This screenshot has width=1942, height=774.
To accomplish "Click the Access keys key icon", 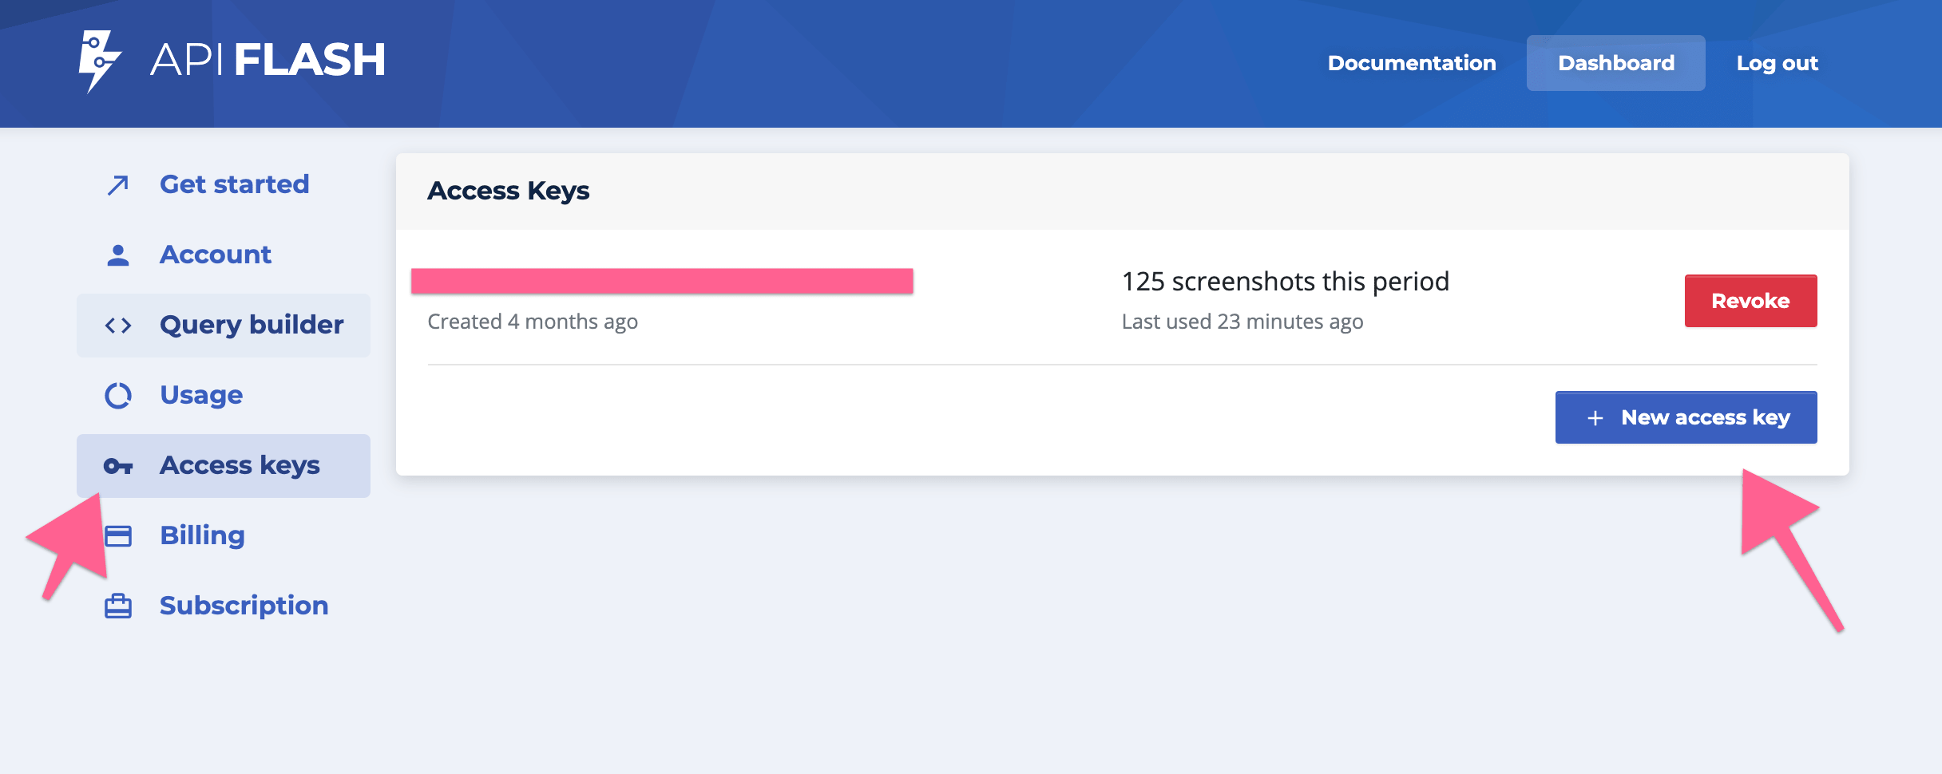I will click(x=118, y=466).
